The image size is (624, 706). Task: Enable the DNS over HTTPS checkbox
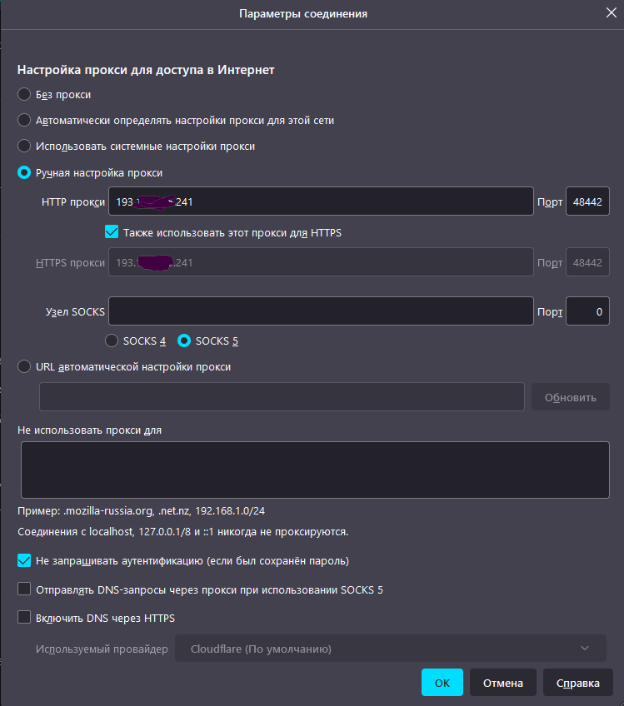point(24,618)
